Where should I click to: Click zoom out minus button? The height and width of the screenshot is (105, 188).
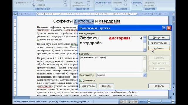pos(149,101)
